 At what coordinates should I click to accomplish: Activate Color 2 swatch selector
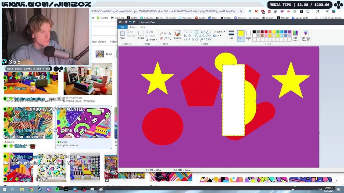[x=248, y=35]
